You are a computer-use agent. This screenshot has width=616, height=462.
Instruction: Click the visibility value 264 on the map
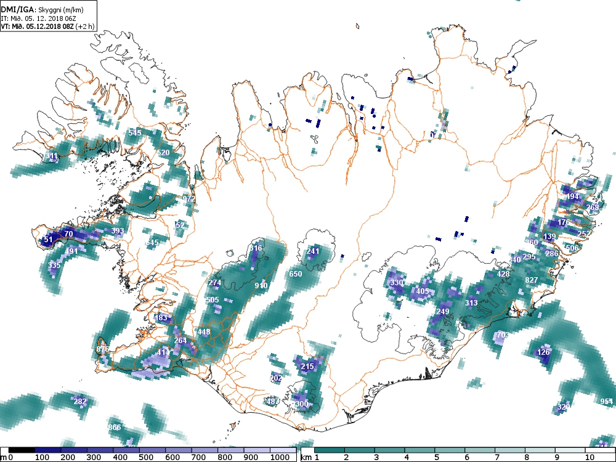click(x=180, y=340)
